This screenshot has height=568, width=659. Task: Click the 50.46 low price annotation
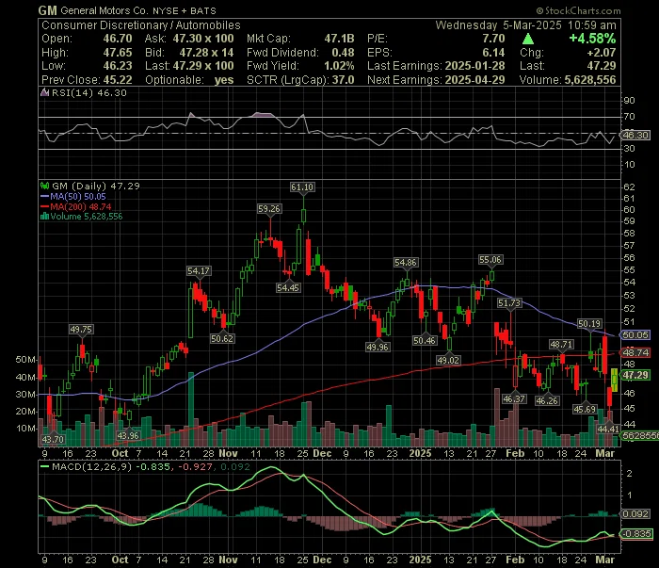tap(425, 341)
